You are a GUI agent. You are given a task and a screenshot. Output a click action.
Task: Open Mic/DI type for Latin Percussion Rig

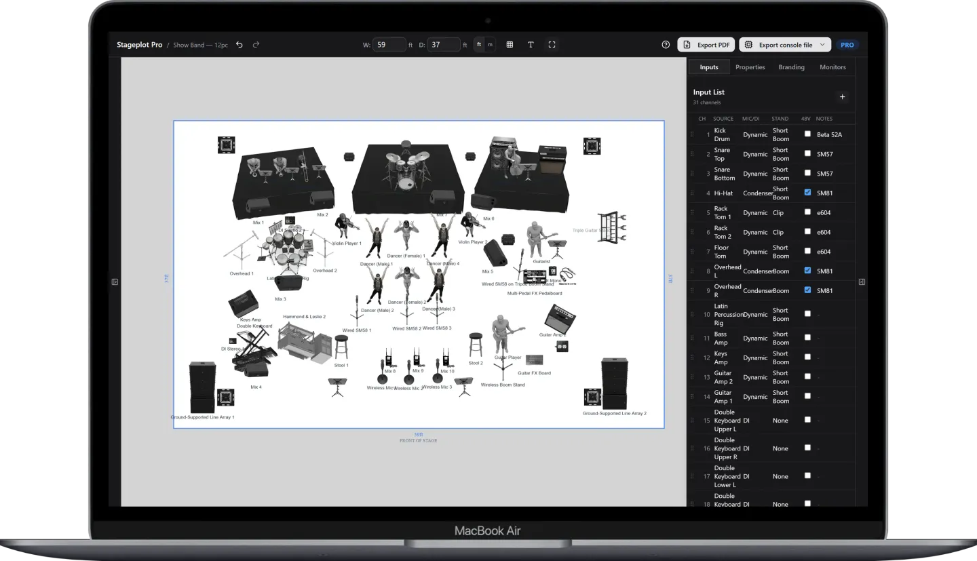click(x=755, y=314)
